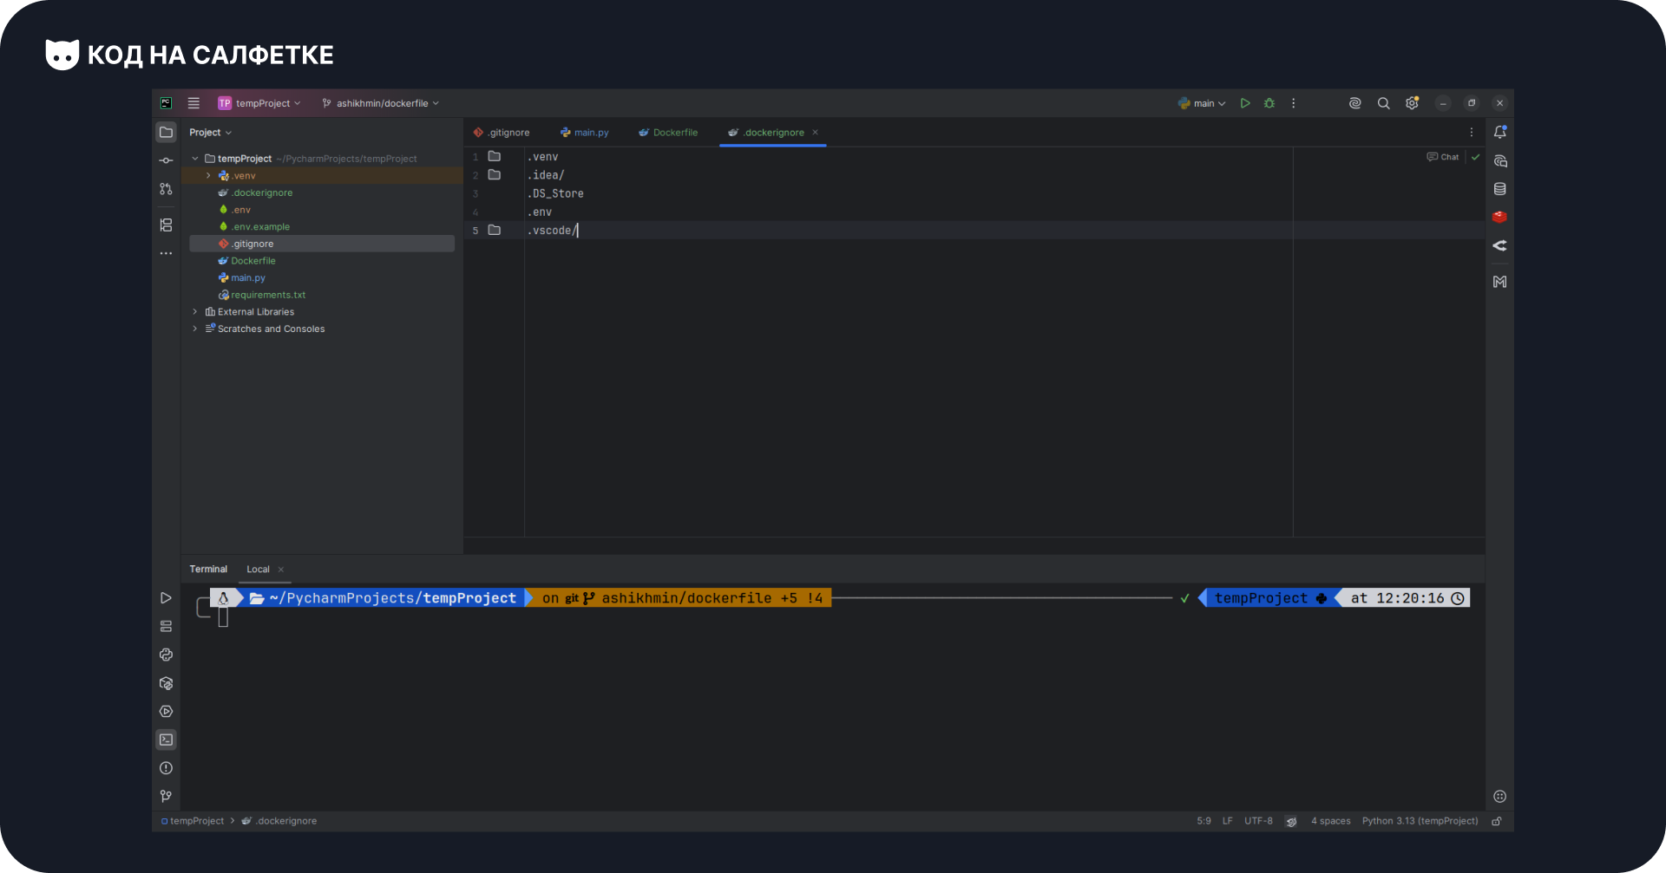The height and width of the screenshot is (873, 1666).
Task: Open the ashikhmin/dockerfile branch dropdown
Action: point(380,103)
